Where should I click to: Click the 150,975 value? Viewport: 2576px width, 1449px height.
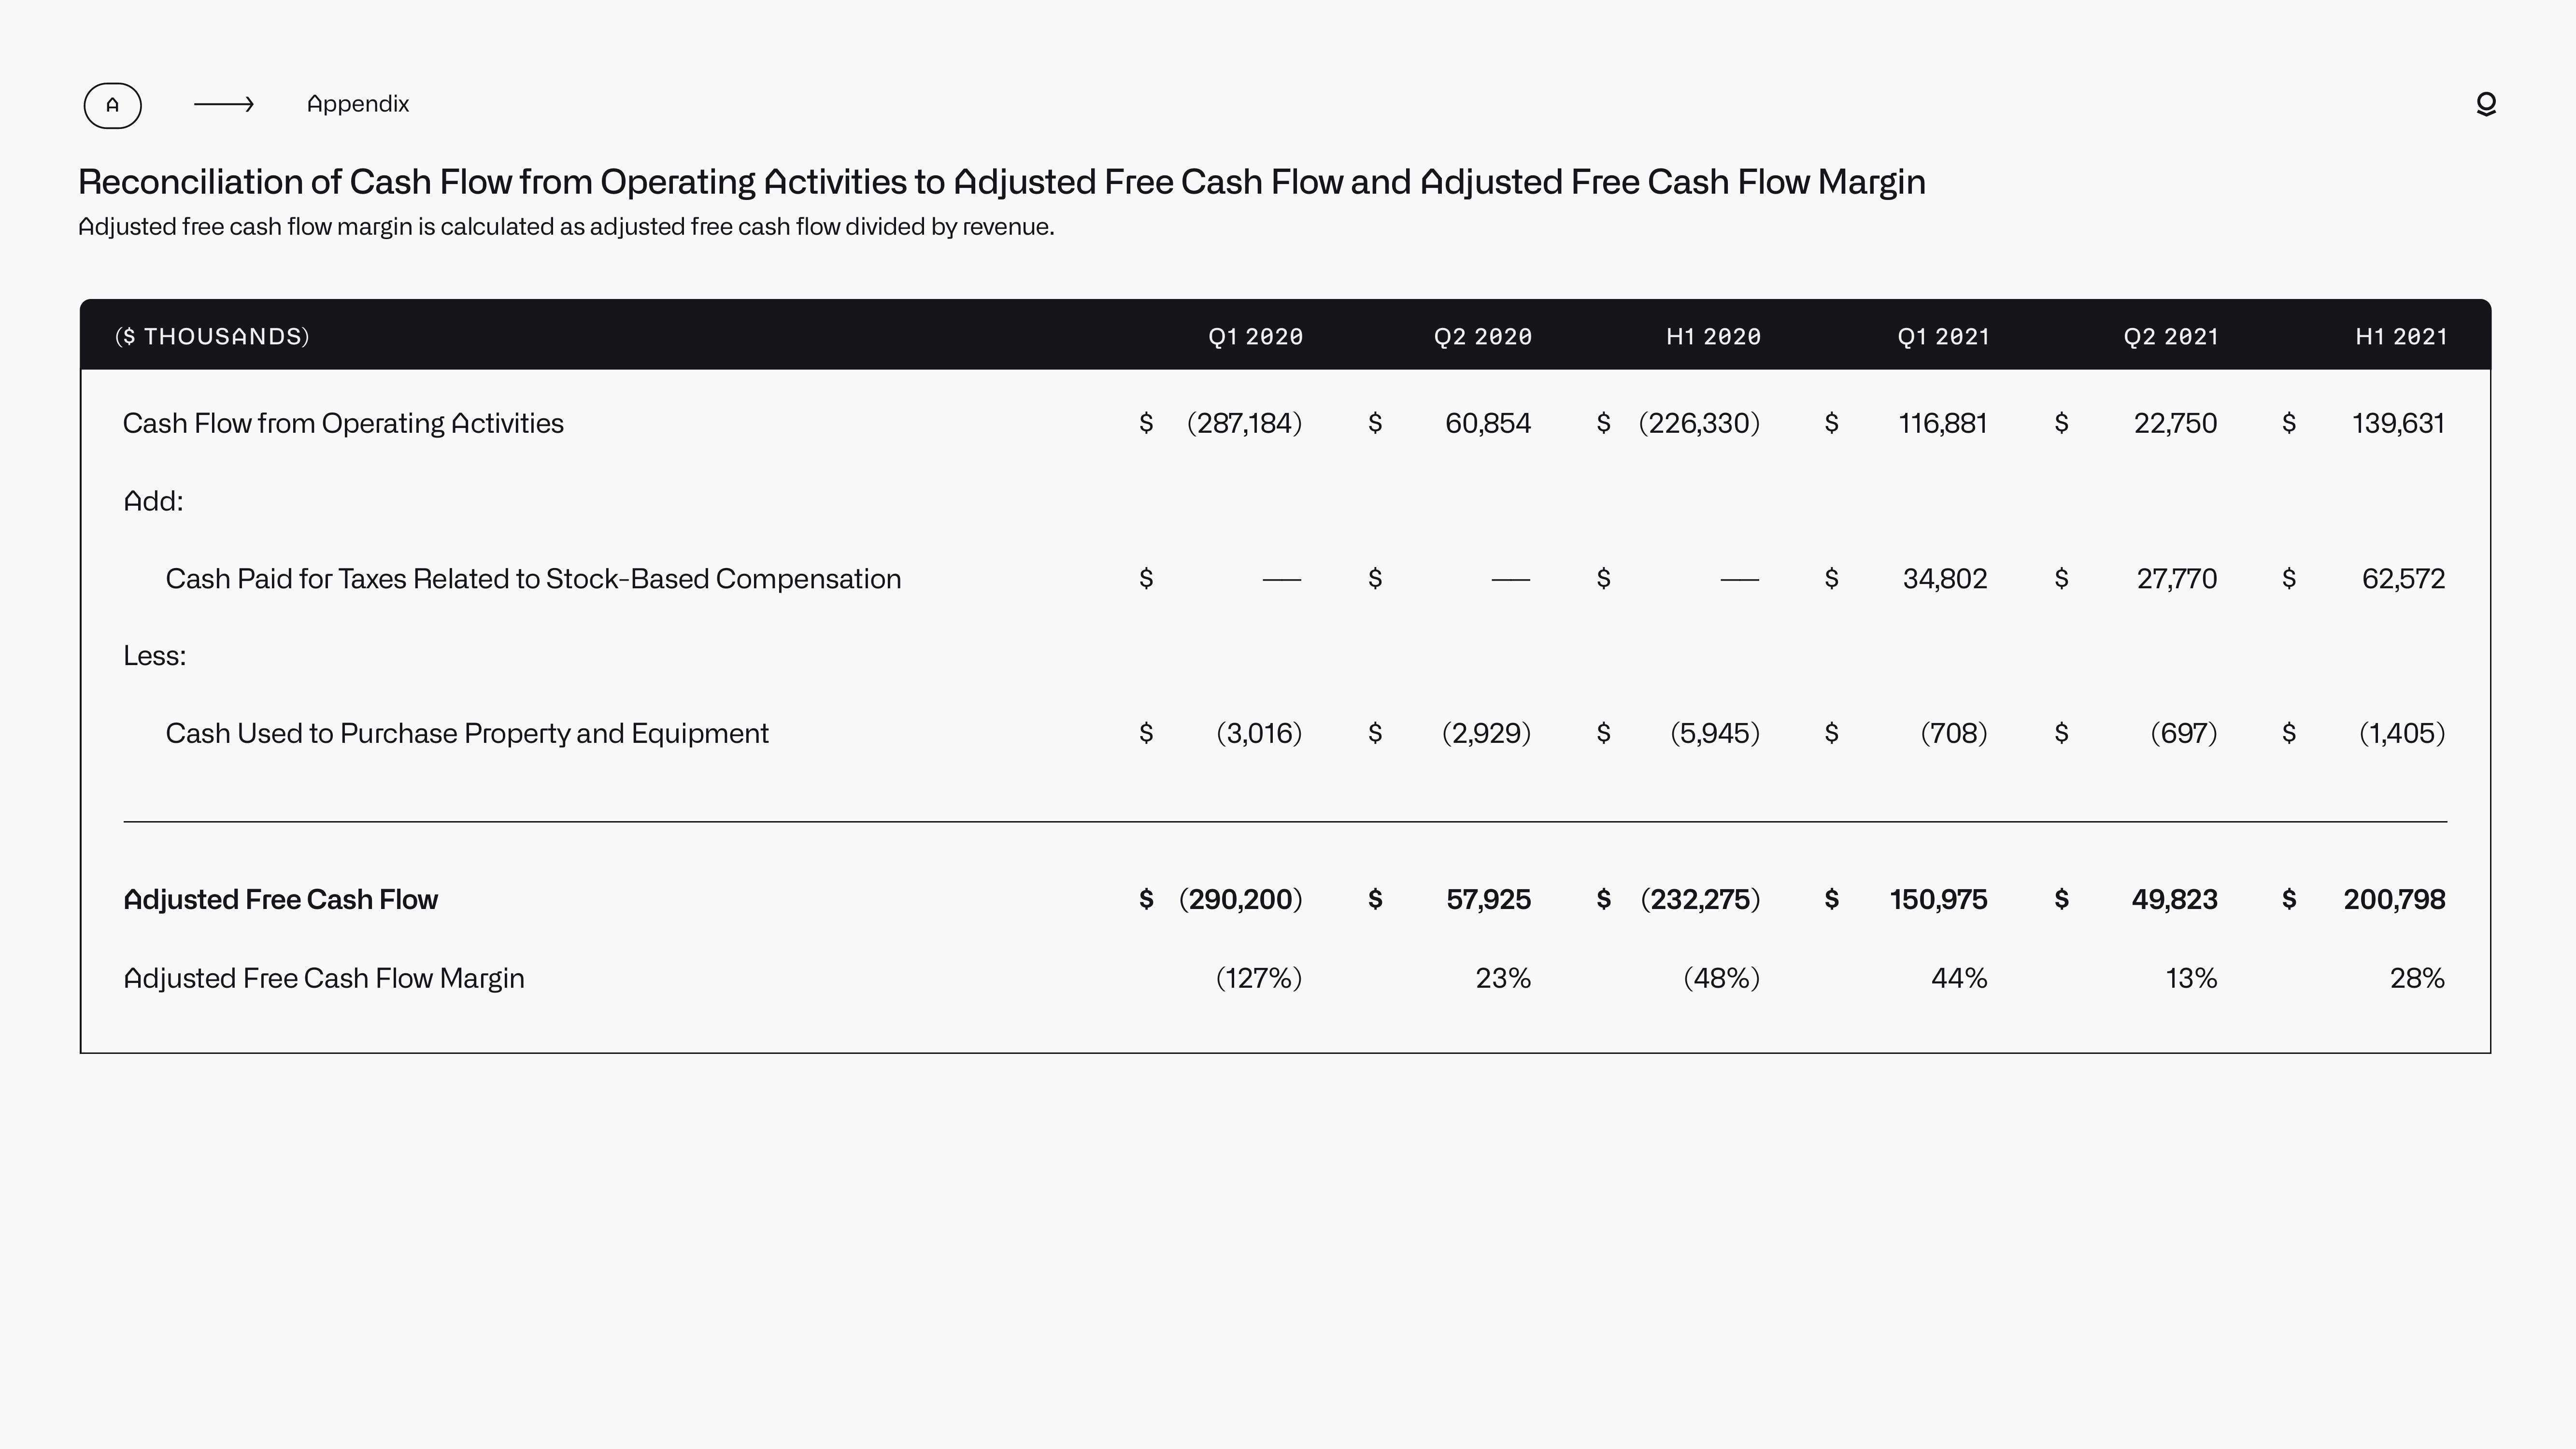coord(1938,900)
